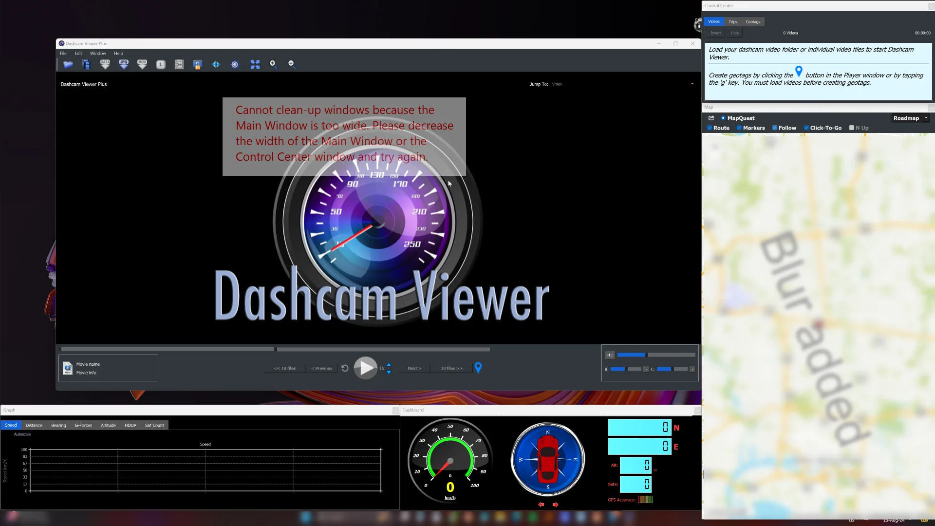This screenshot has height=526, width=935.
Task: Select the G-Forces graph tab
Action: (83, 425)
